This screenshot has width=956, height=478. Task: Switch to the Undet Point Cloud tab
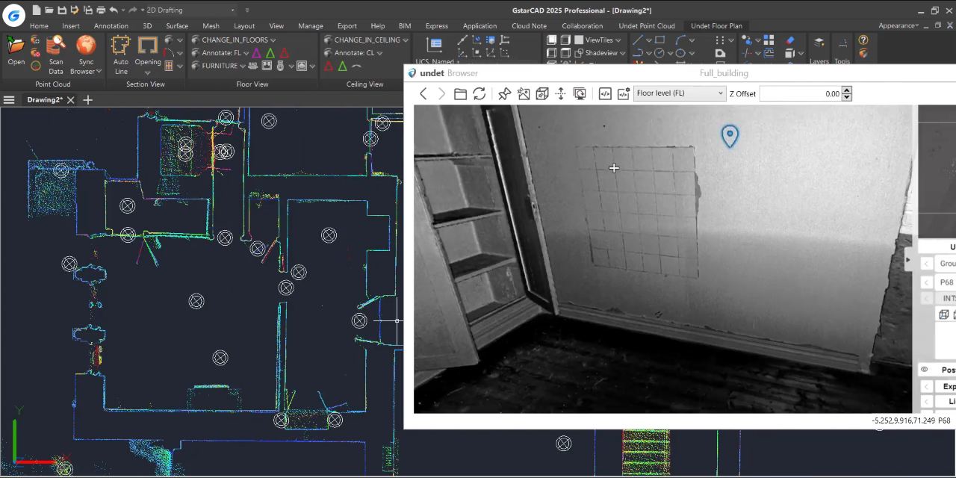tap(647, 25)
